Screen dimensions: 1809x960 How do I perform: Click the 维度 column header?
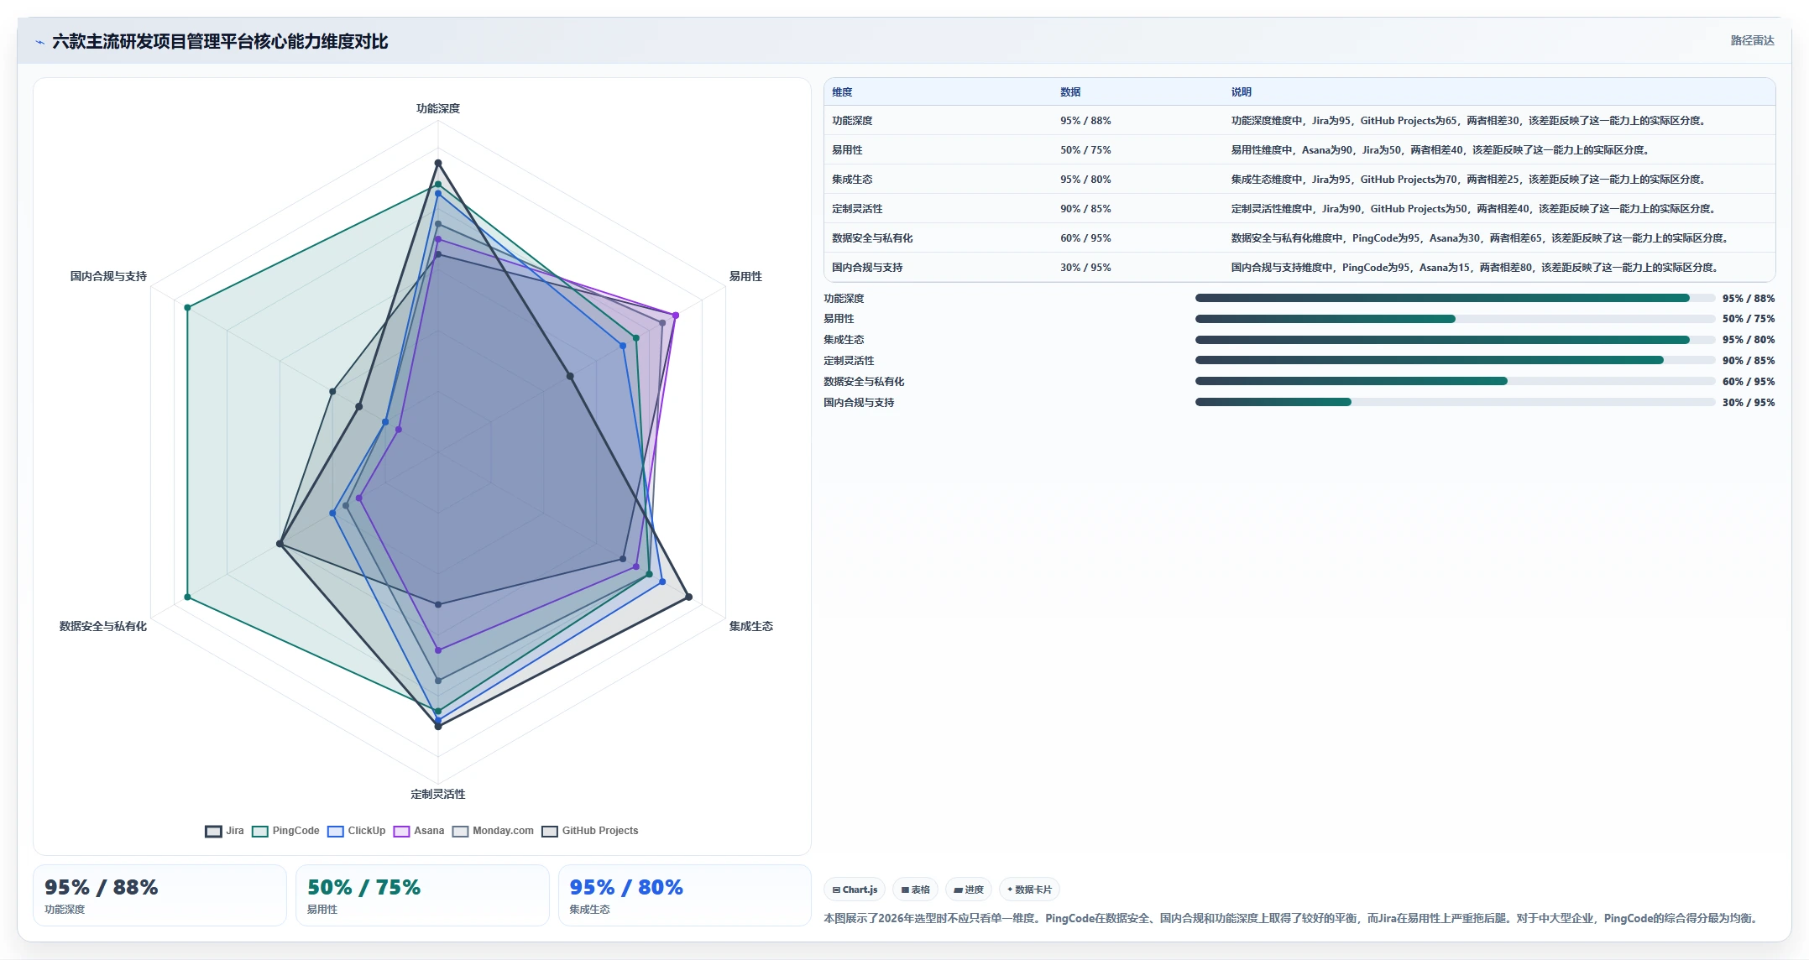pos(842,92)
